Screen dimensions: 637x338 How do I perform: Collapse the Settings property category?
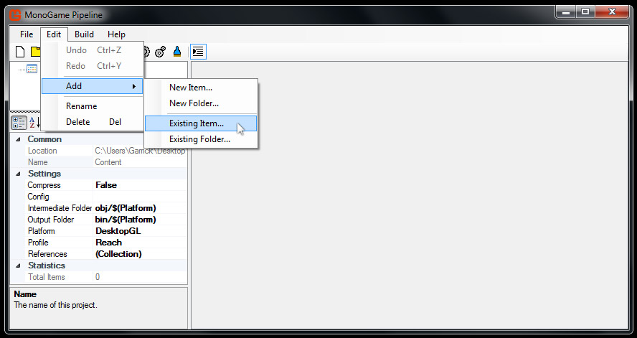tap(18, 174)
